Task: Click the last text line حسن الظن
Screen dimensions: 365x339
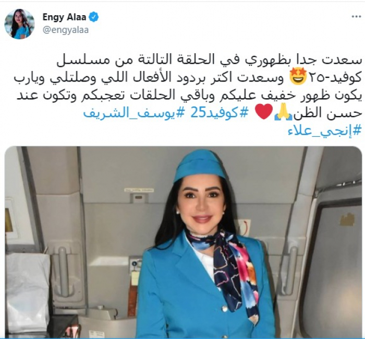Action: point(327,113)
